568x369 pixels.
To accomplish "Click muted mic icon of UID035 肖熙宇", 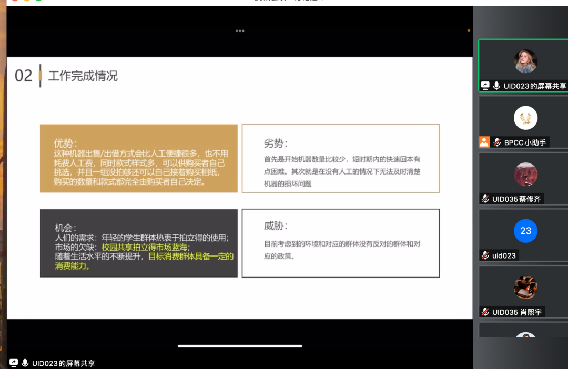I will pos(485,312).
